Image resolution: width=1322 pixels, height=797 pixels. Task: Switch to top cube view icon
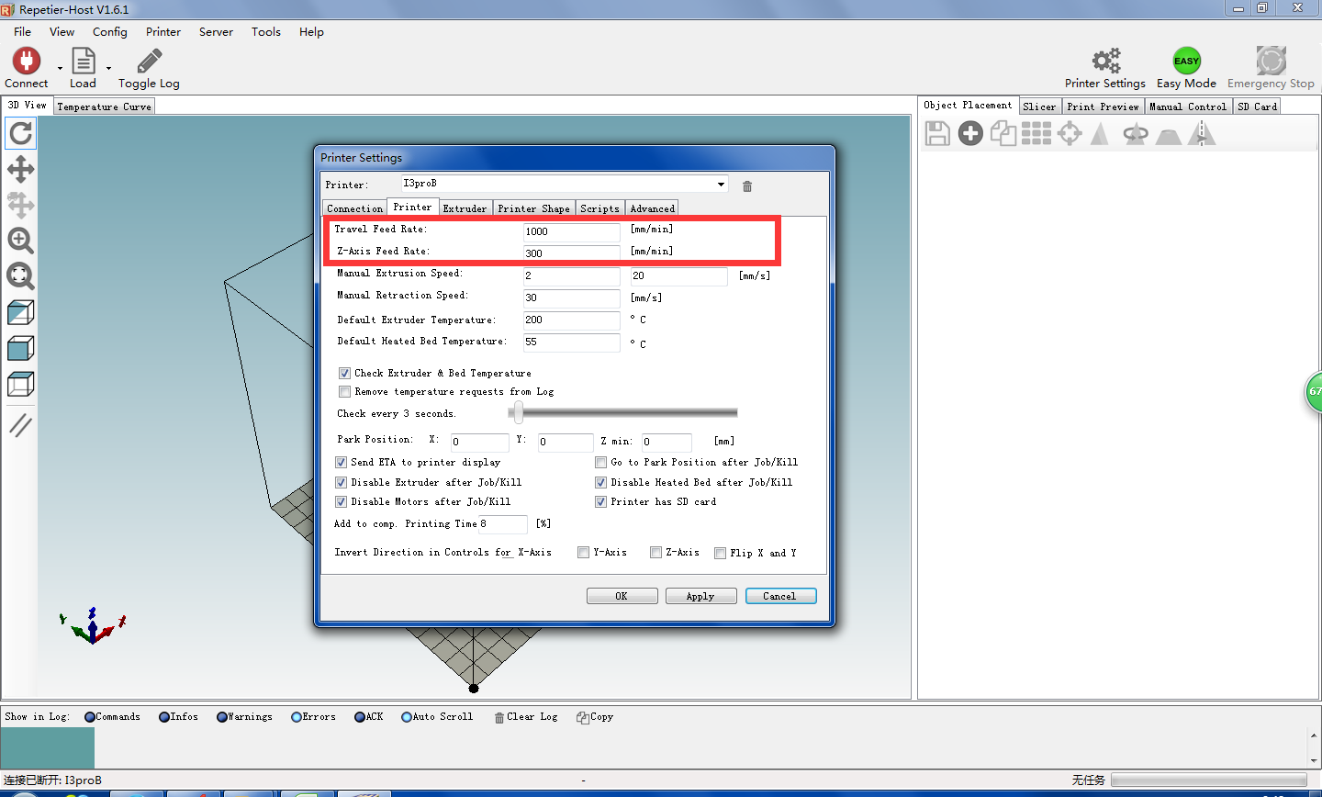coord(20,384)
